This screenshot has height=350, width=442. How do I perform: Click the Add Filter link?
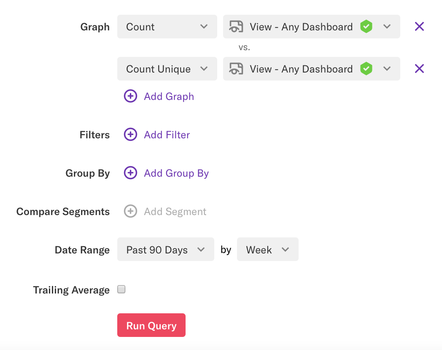[167, 135]
